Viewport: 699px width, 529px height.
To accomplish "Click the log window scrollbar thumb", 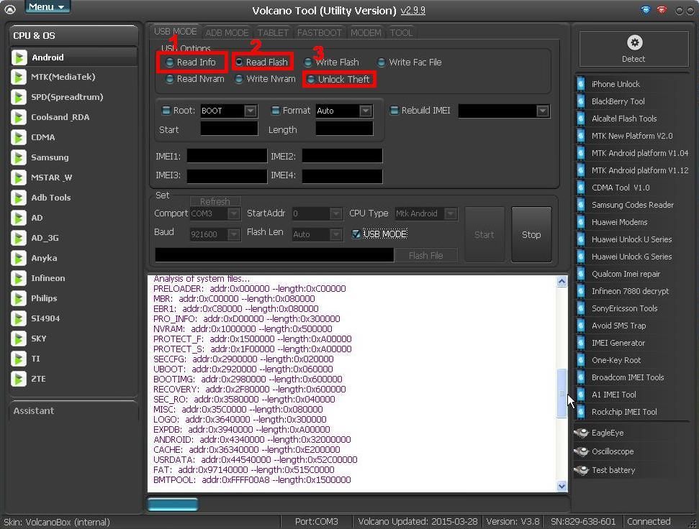I will point(562,392).
